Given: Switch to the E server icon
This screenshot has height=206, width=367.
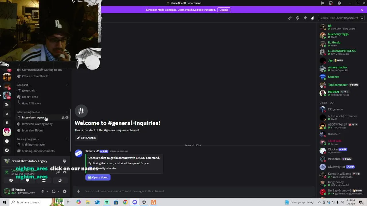Looking at the screenshot, I should 7,123.
